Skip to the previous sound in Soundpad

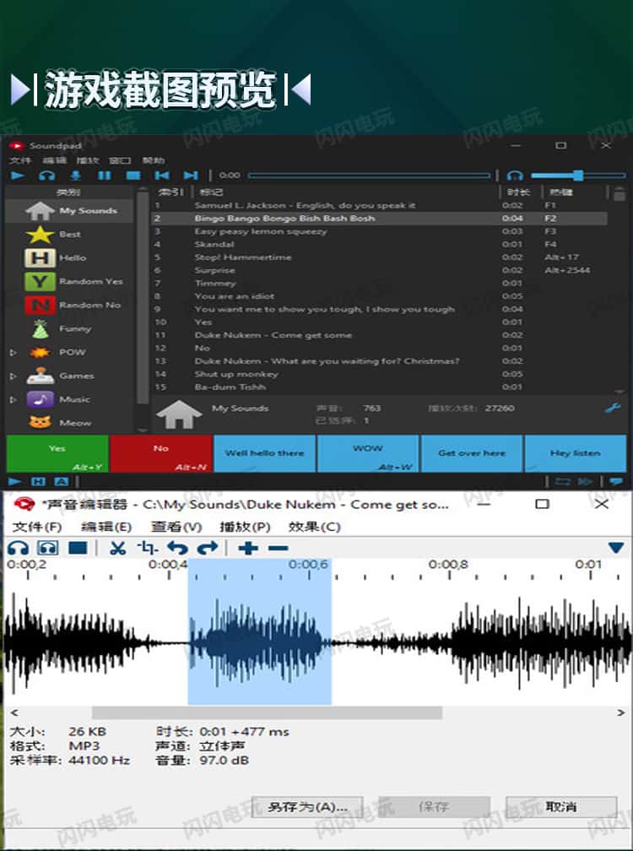tap(162, 176)
